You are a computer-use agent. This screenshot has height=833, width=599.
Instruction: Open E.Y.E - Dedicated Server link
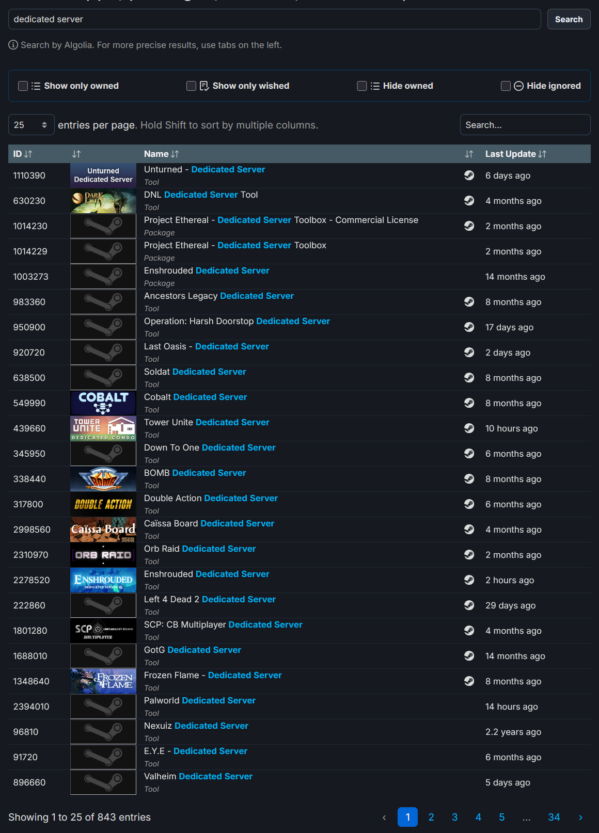(196, 751)
